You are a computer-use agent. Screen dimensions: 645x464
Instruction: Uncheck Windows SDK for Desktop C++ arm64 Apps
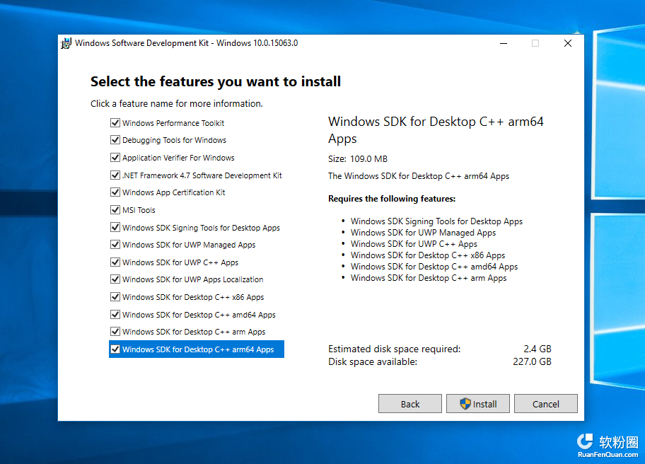115,349
